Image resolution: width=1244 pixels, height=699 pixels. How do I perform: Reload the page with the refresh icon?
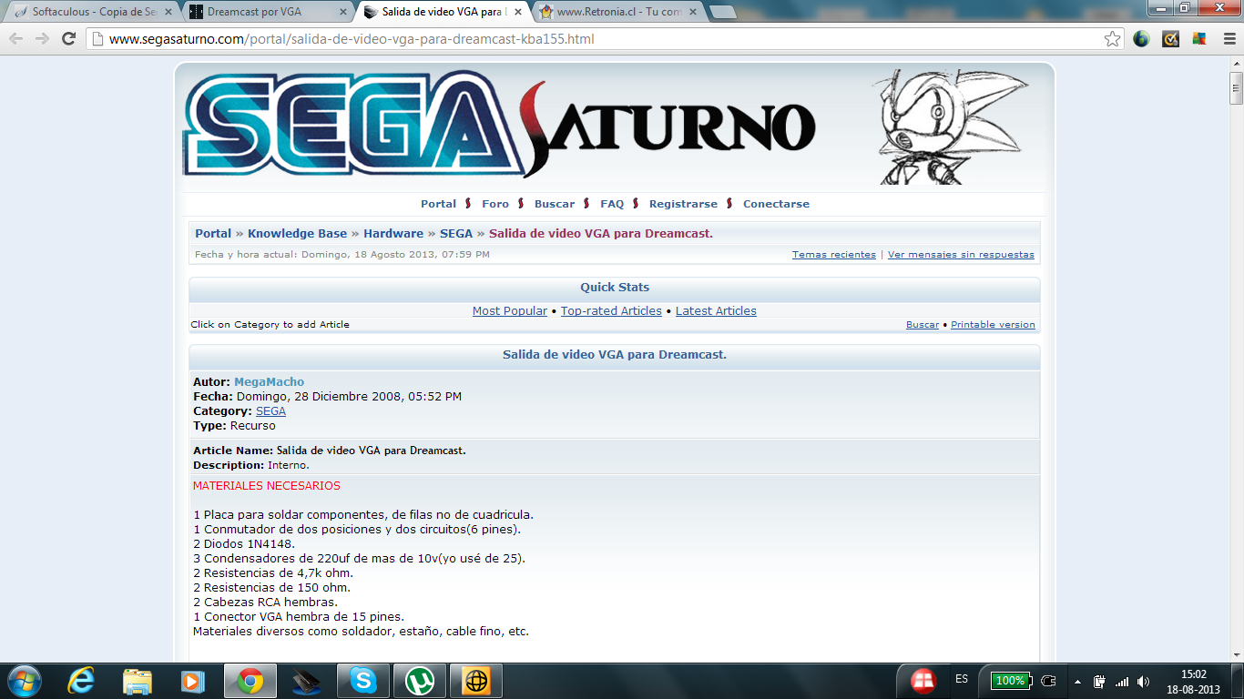tap(68, 39)
